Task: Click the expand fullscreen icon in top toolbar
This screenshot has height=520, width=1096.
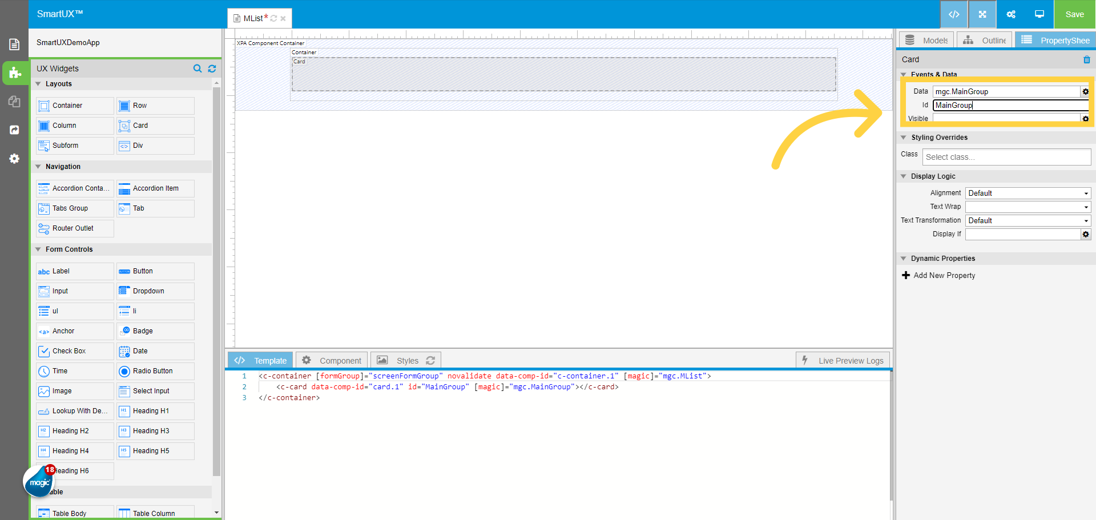Action: pos(982,14)
